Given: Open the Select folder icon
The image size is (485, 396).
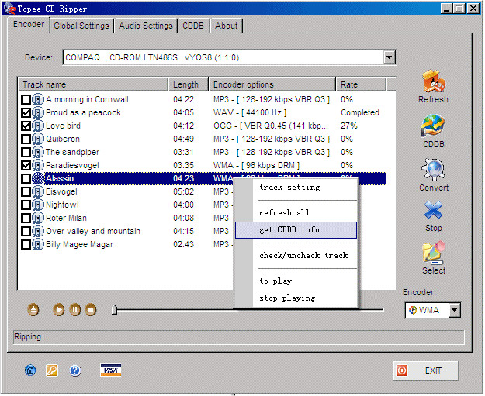Looking at the screenshot, I should 434,253.
